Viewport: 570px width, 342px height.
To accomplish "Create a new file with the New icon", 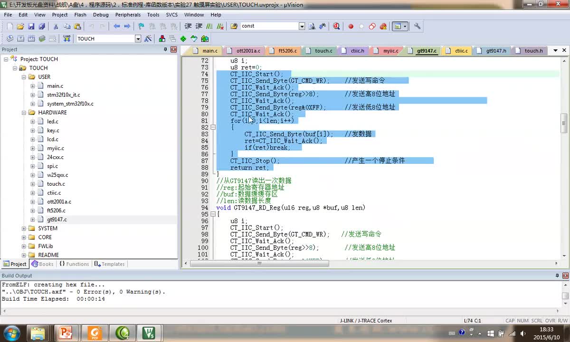I will (x=9, y=26).
